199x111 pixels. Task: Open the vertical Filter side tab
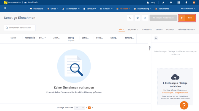(x=150, y=48)
